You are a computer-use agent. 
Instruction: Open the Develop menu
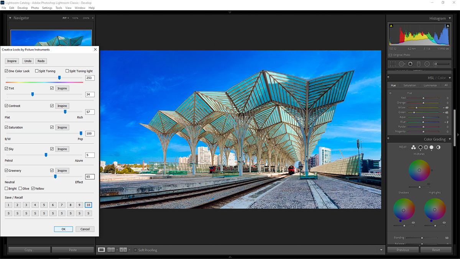point(22,8)
